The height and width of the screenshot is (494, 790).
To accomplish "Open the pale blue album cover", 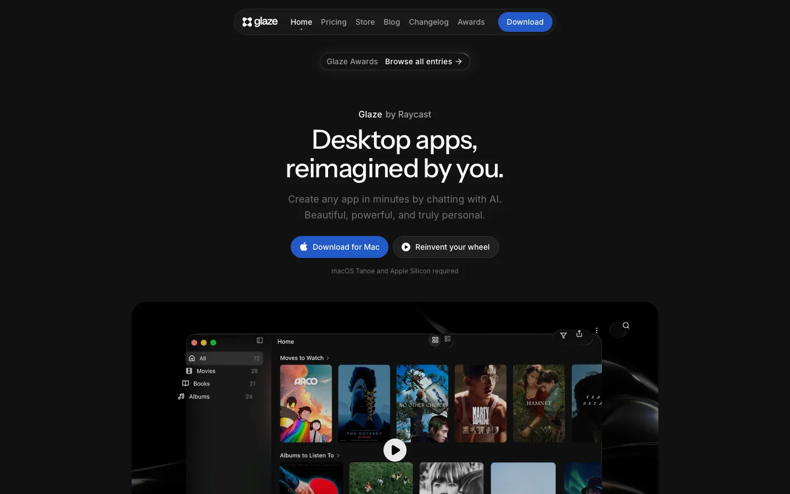I will coord(523,478).
